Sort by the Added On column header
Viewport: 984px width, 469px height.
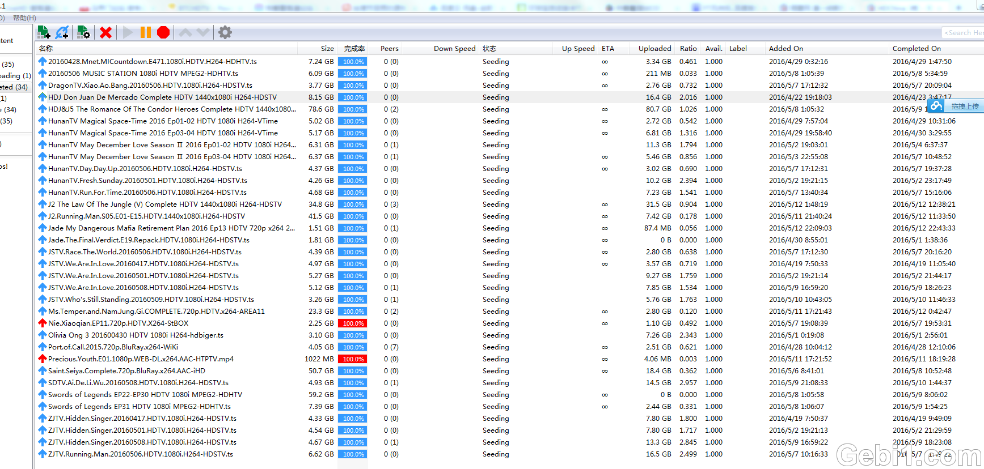(x=827, y=49)
